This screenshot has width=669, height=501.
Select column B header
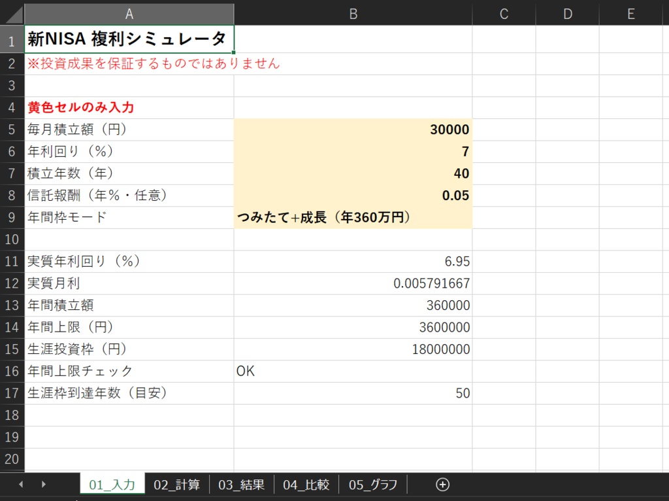pos(353,13)
